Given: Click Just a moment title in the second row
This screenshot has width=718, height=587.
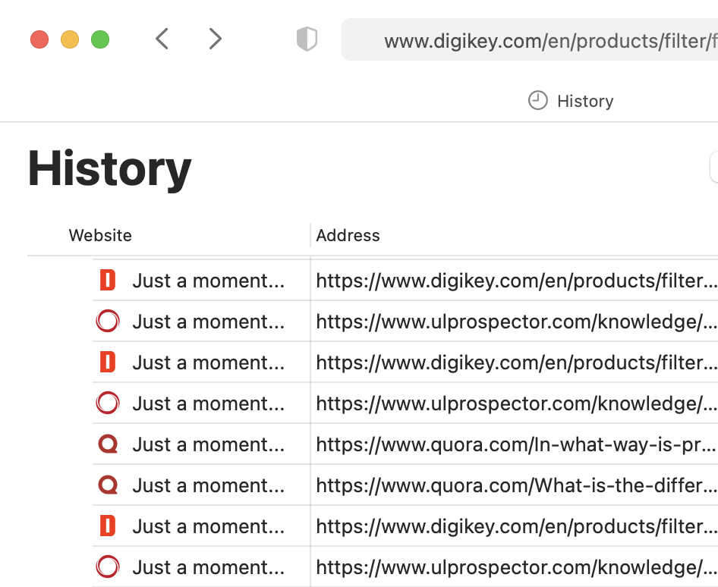Looking at the screenshot, I should point(208,322).
